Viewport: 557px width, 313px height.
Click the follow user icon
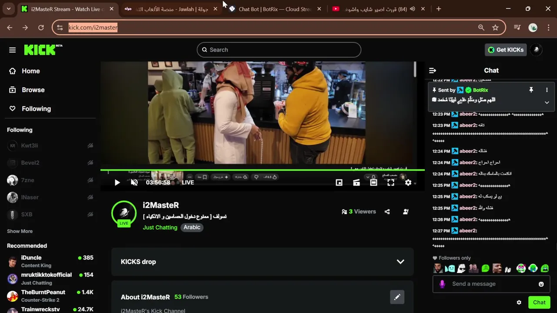(x=406, y=212)
